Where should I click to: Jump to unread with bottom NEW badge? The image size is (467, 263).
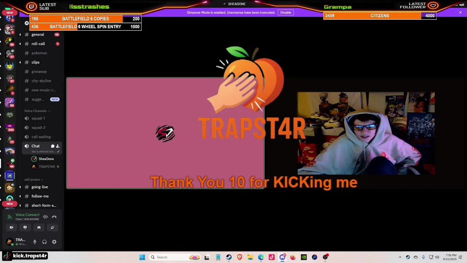(10, 204)
